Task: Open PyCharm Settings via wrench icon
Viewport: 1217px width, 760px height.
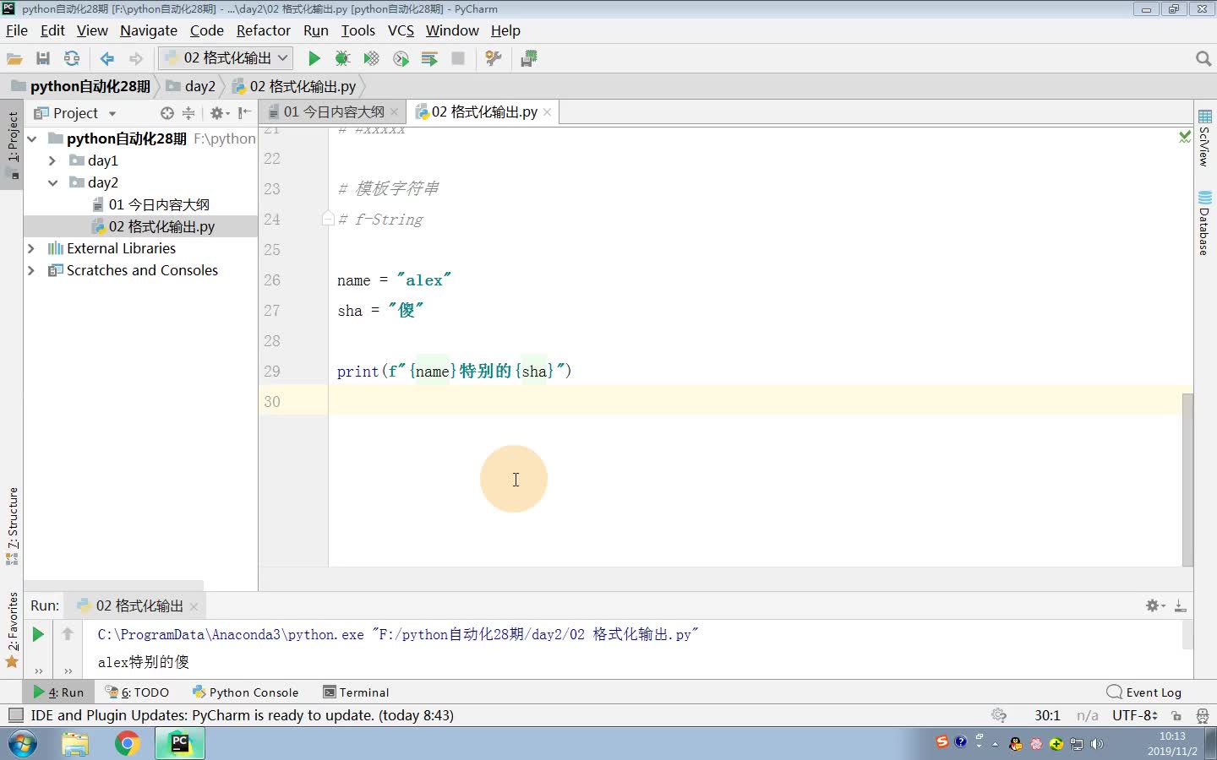Action: pyautogui.click(x=493, y=58)
